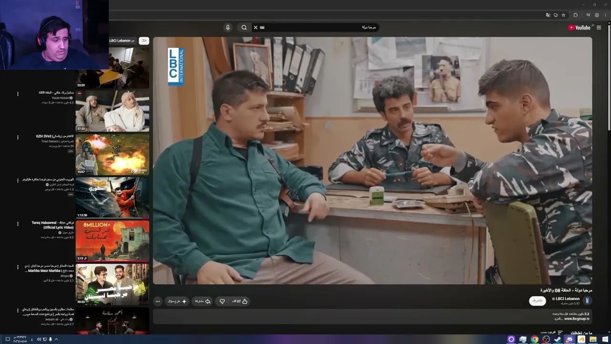Screen dimensions: 611x344
Task: Open options menu for the 1:12:50 video
Action: click(18, 180)
